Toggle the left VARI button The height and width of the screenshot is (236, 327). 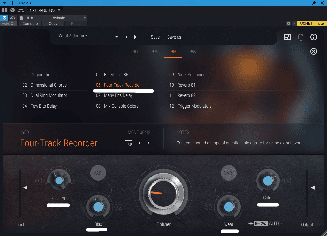98,173
